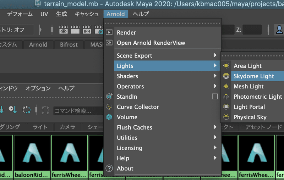Screen dimensions: 284x180
Task: Open the オプション menu in panel
Action: (38, 88)
